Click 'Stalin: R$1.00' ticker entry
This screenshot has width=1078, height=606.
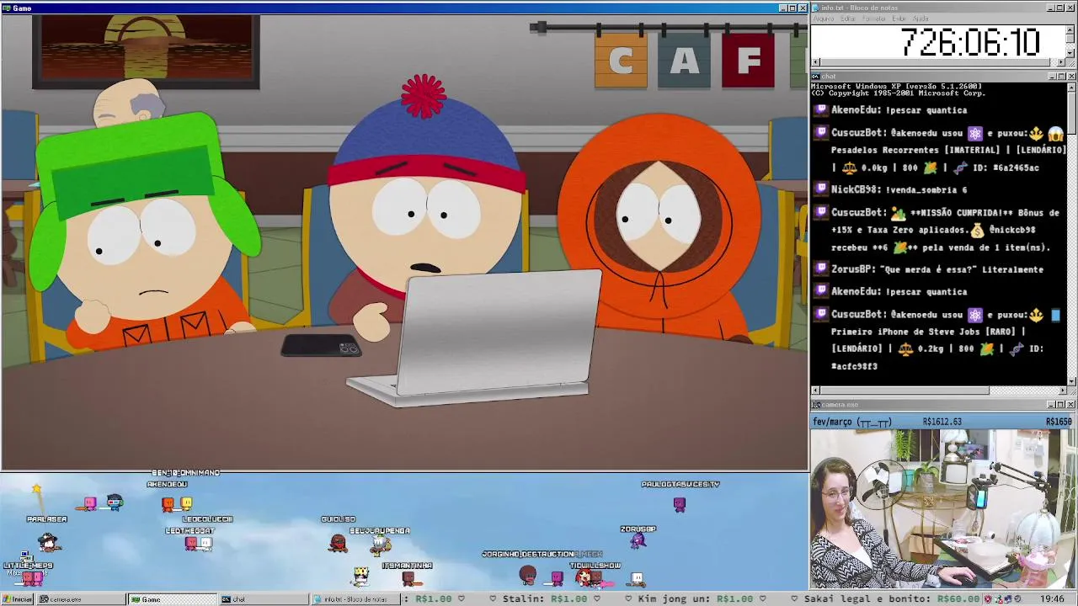pyautogui.click(x=544, y=599)
